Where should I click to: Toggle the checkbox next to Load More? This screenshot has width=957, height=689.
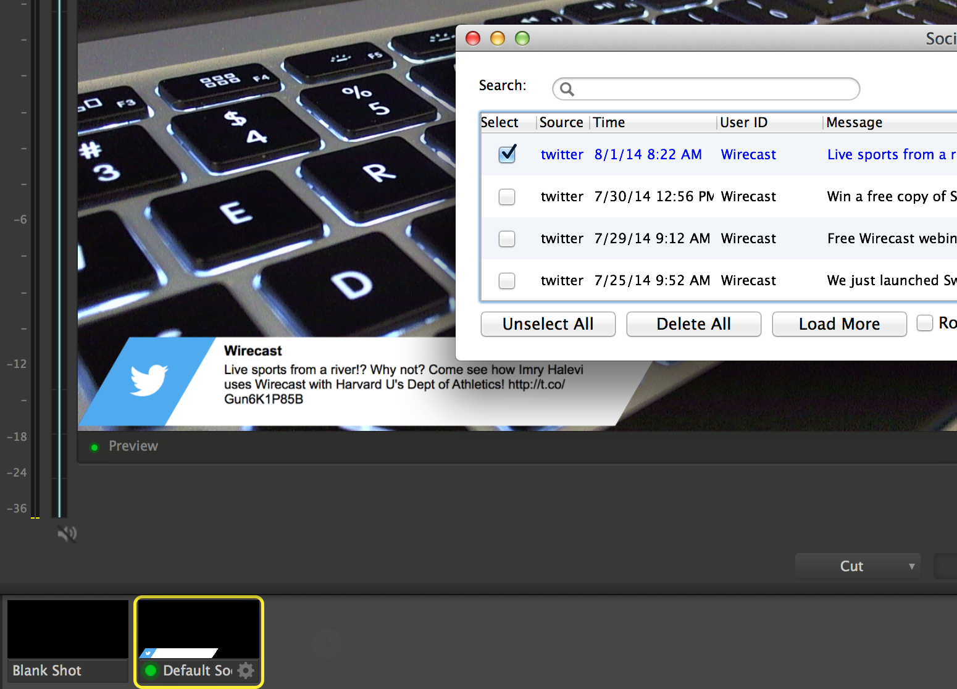point(924,323)
